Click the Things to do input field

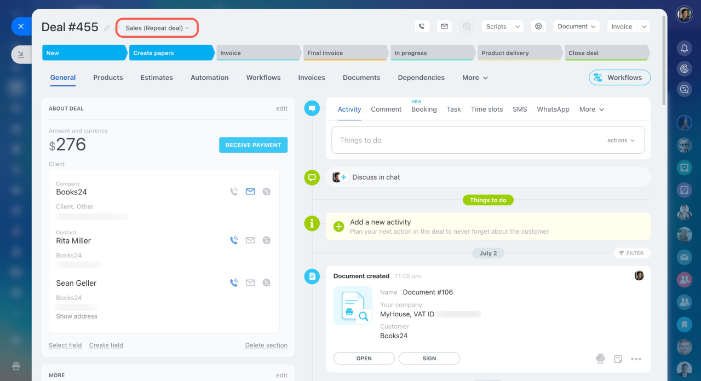pos(466,140)
